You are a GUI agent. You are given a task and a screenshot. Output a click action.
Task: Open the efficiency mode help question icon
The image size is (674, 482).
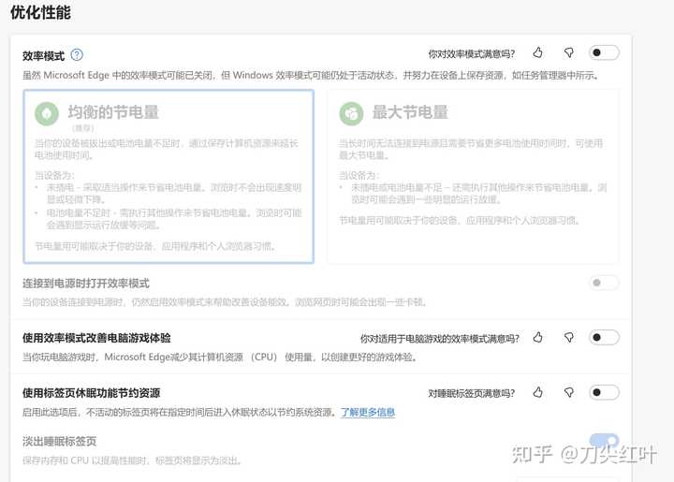(77, 55)
